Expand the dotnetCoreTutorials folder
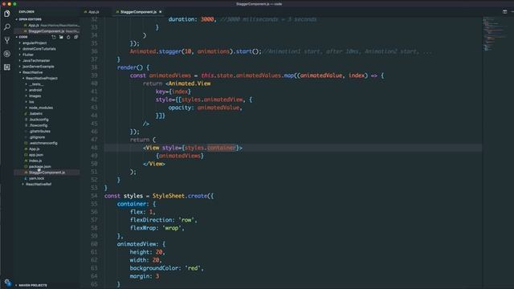514x289 pixels. [x=39, y=49]
